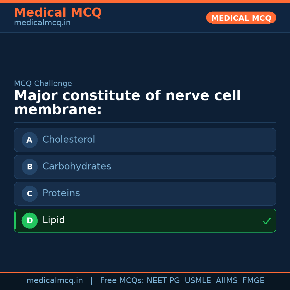Click the green accent bar beside option D
The width and height of the screenshot is (290, 290).
pyautogui.click(x=15, y=220)
